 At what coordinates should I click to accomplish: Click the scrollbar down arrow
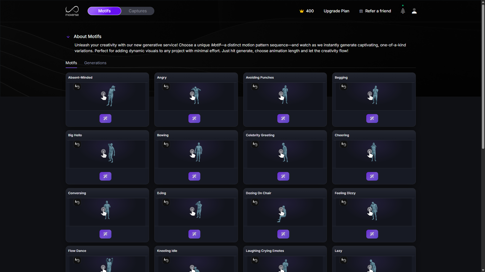[483, 270]
